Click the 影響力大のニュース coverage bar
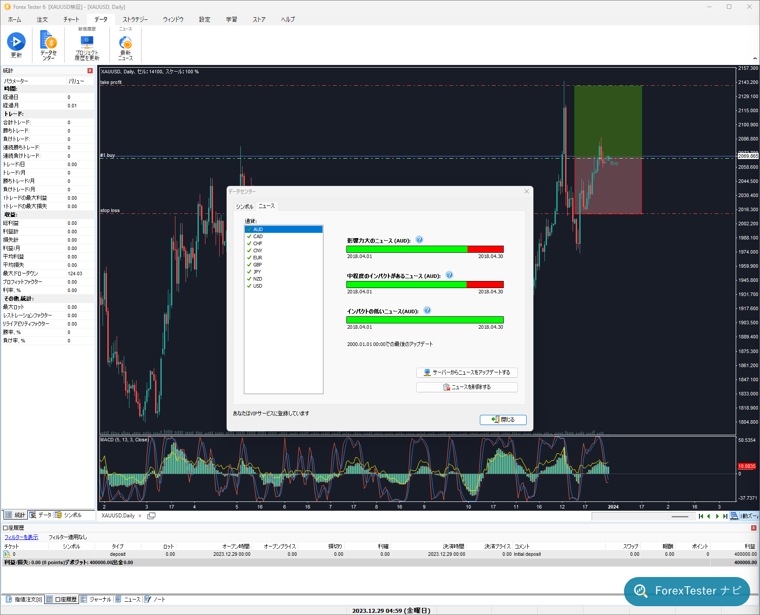 point(425,249)
